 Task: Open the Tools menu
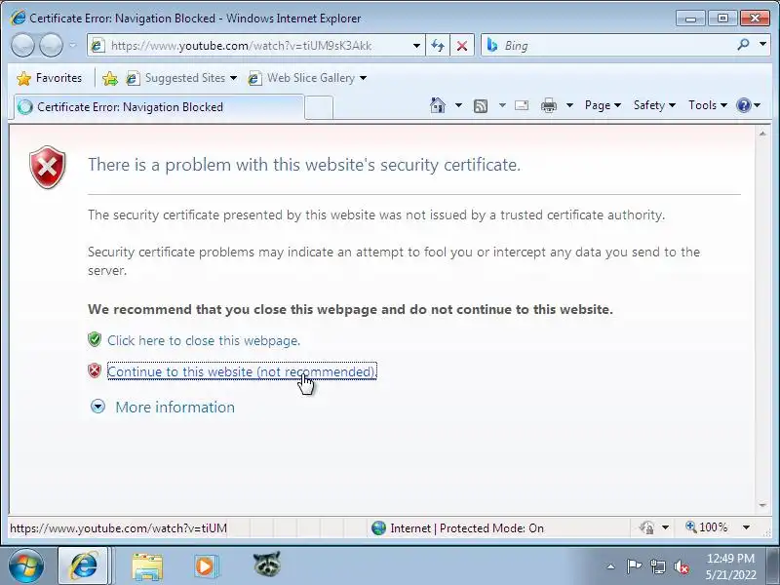(x=708, y=105)
